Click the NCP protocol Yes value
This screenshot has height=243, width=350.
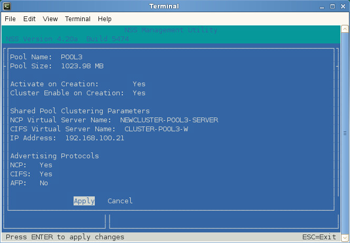click(x=46, y=165)
